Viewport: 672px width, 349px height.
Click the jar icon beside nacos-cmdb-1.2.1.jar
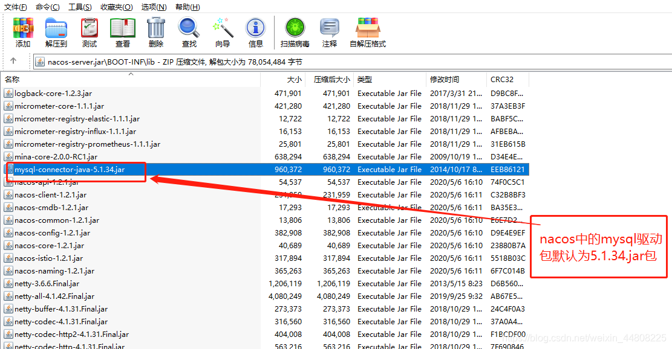[x=8, y=208]
